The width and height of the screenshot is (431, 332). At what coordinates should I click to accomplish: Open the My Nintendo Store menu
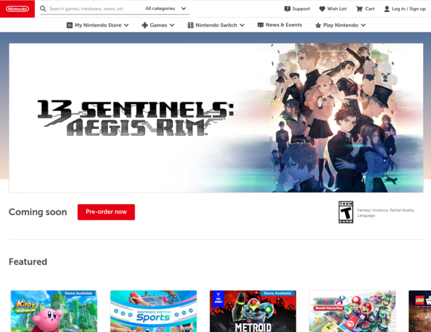click(x=97, y=25)
